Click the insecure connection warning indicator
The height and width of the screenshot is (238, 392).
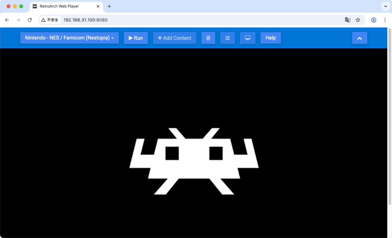point(49,20)
